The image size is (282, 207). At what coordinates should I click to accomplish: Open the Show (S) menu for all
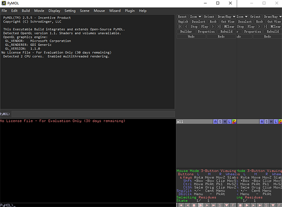pyautogui.click(x=220, y=121)
